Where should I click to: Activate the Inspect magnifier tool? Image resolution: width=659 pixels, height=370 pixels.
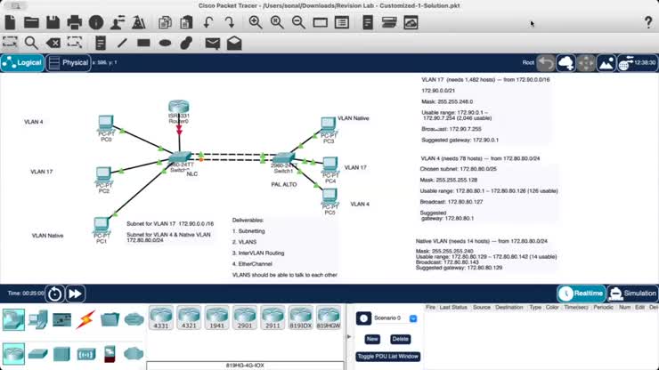(x=31, y=43)
